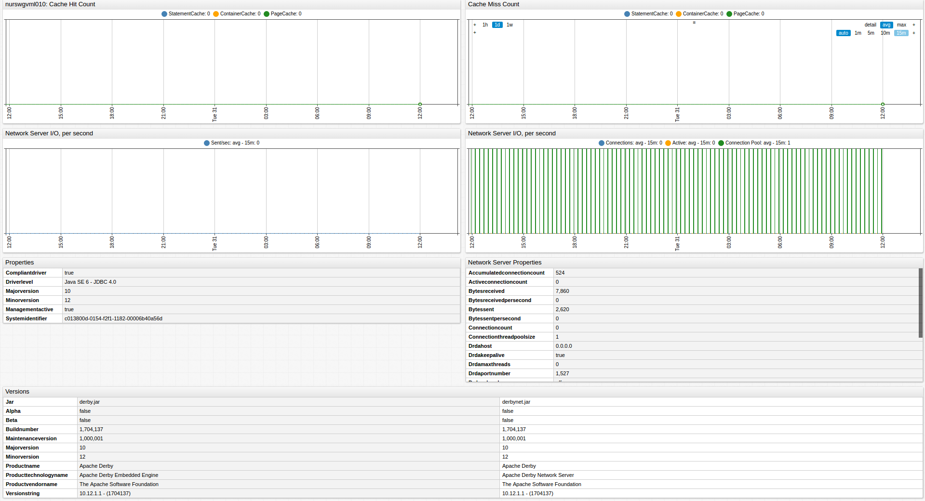Click the Managementactive property name
Screen dimensions: 925x501
[29, 310]
